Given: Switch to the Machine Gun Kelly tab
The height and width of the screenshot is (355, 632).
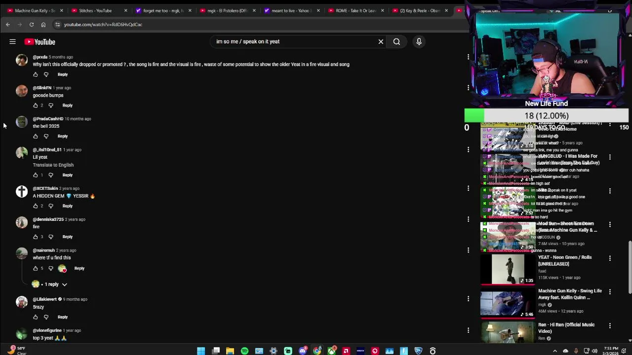Looking at the screenshot, I should pyautogui.click(x=34, y=10).
